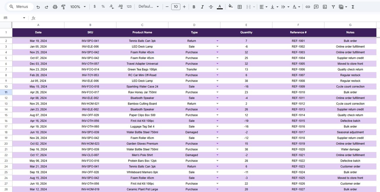This screenshot has height=192, width=380.
Task: Open the text color picker
Action: 220,7
